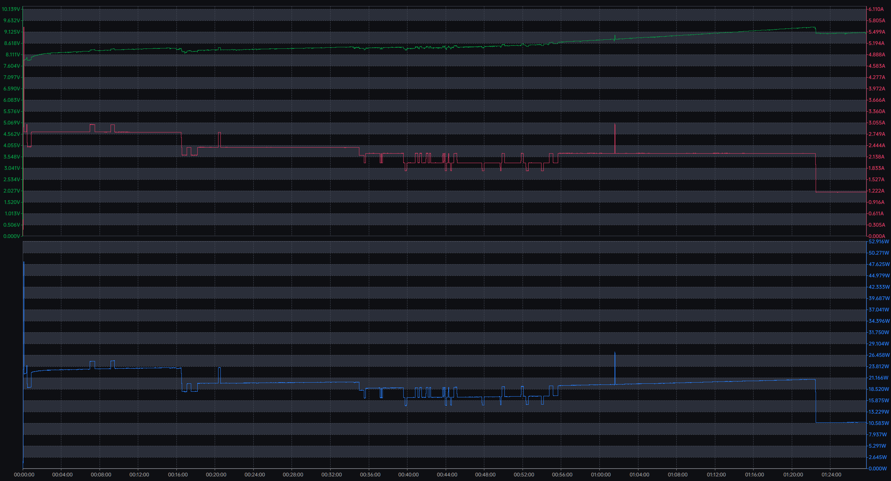
Task: Click the 10.583W power axis label
Action: [x=879, y=423]
